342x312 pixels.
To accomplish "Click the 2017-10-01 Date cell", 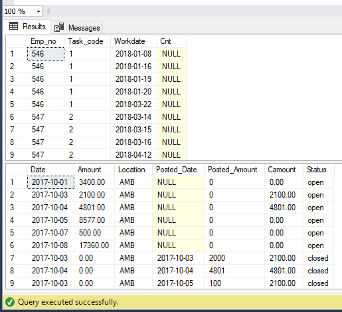I will [x=50, y=182].
